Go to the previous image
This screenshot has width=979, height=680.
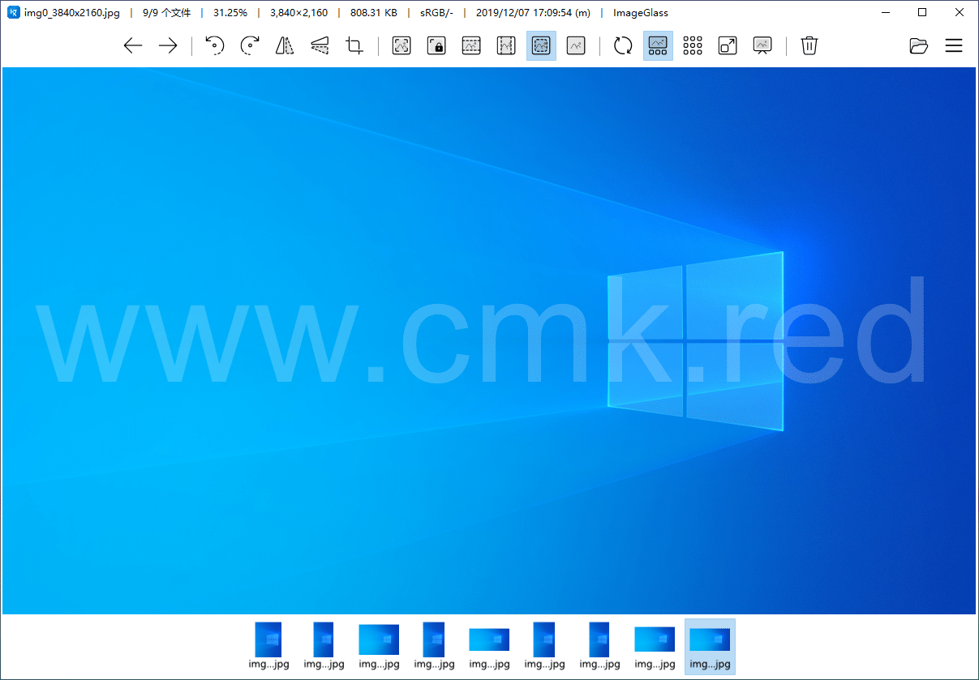(x=133, y=46)
